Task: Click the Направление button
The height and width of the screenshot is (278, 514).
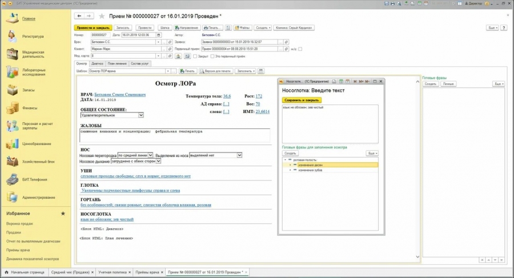Action: tap(187, 28)
